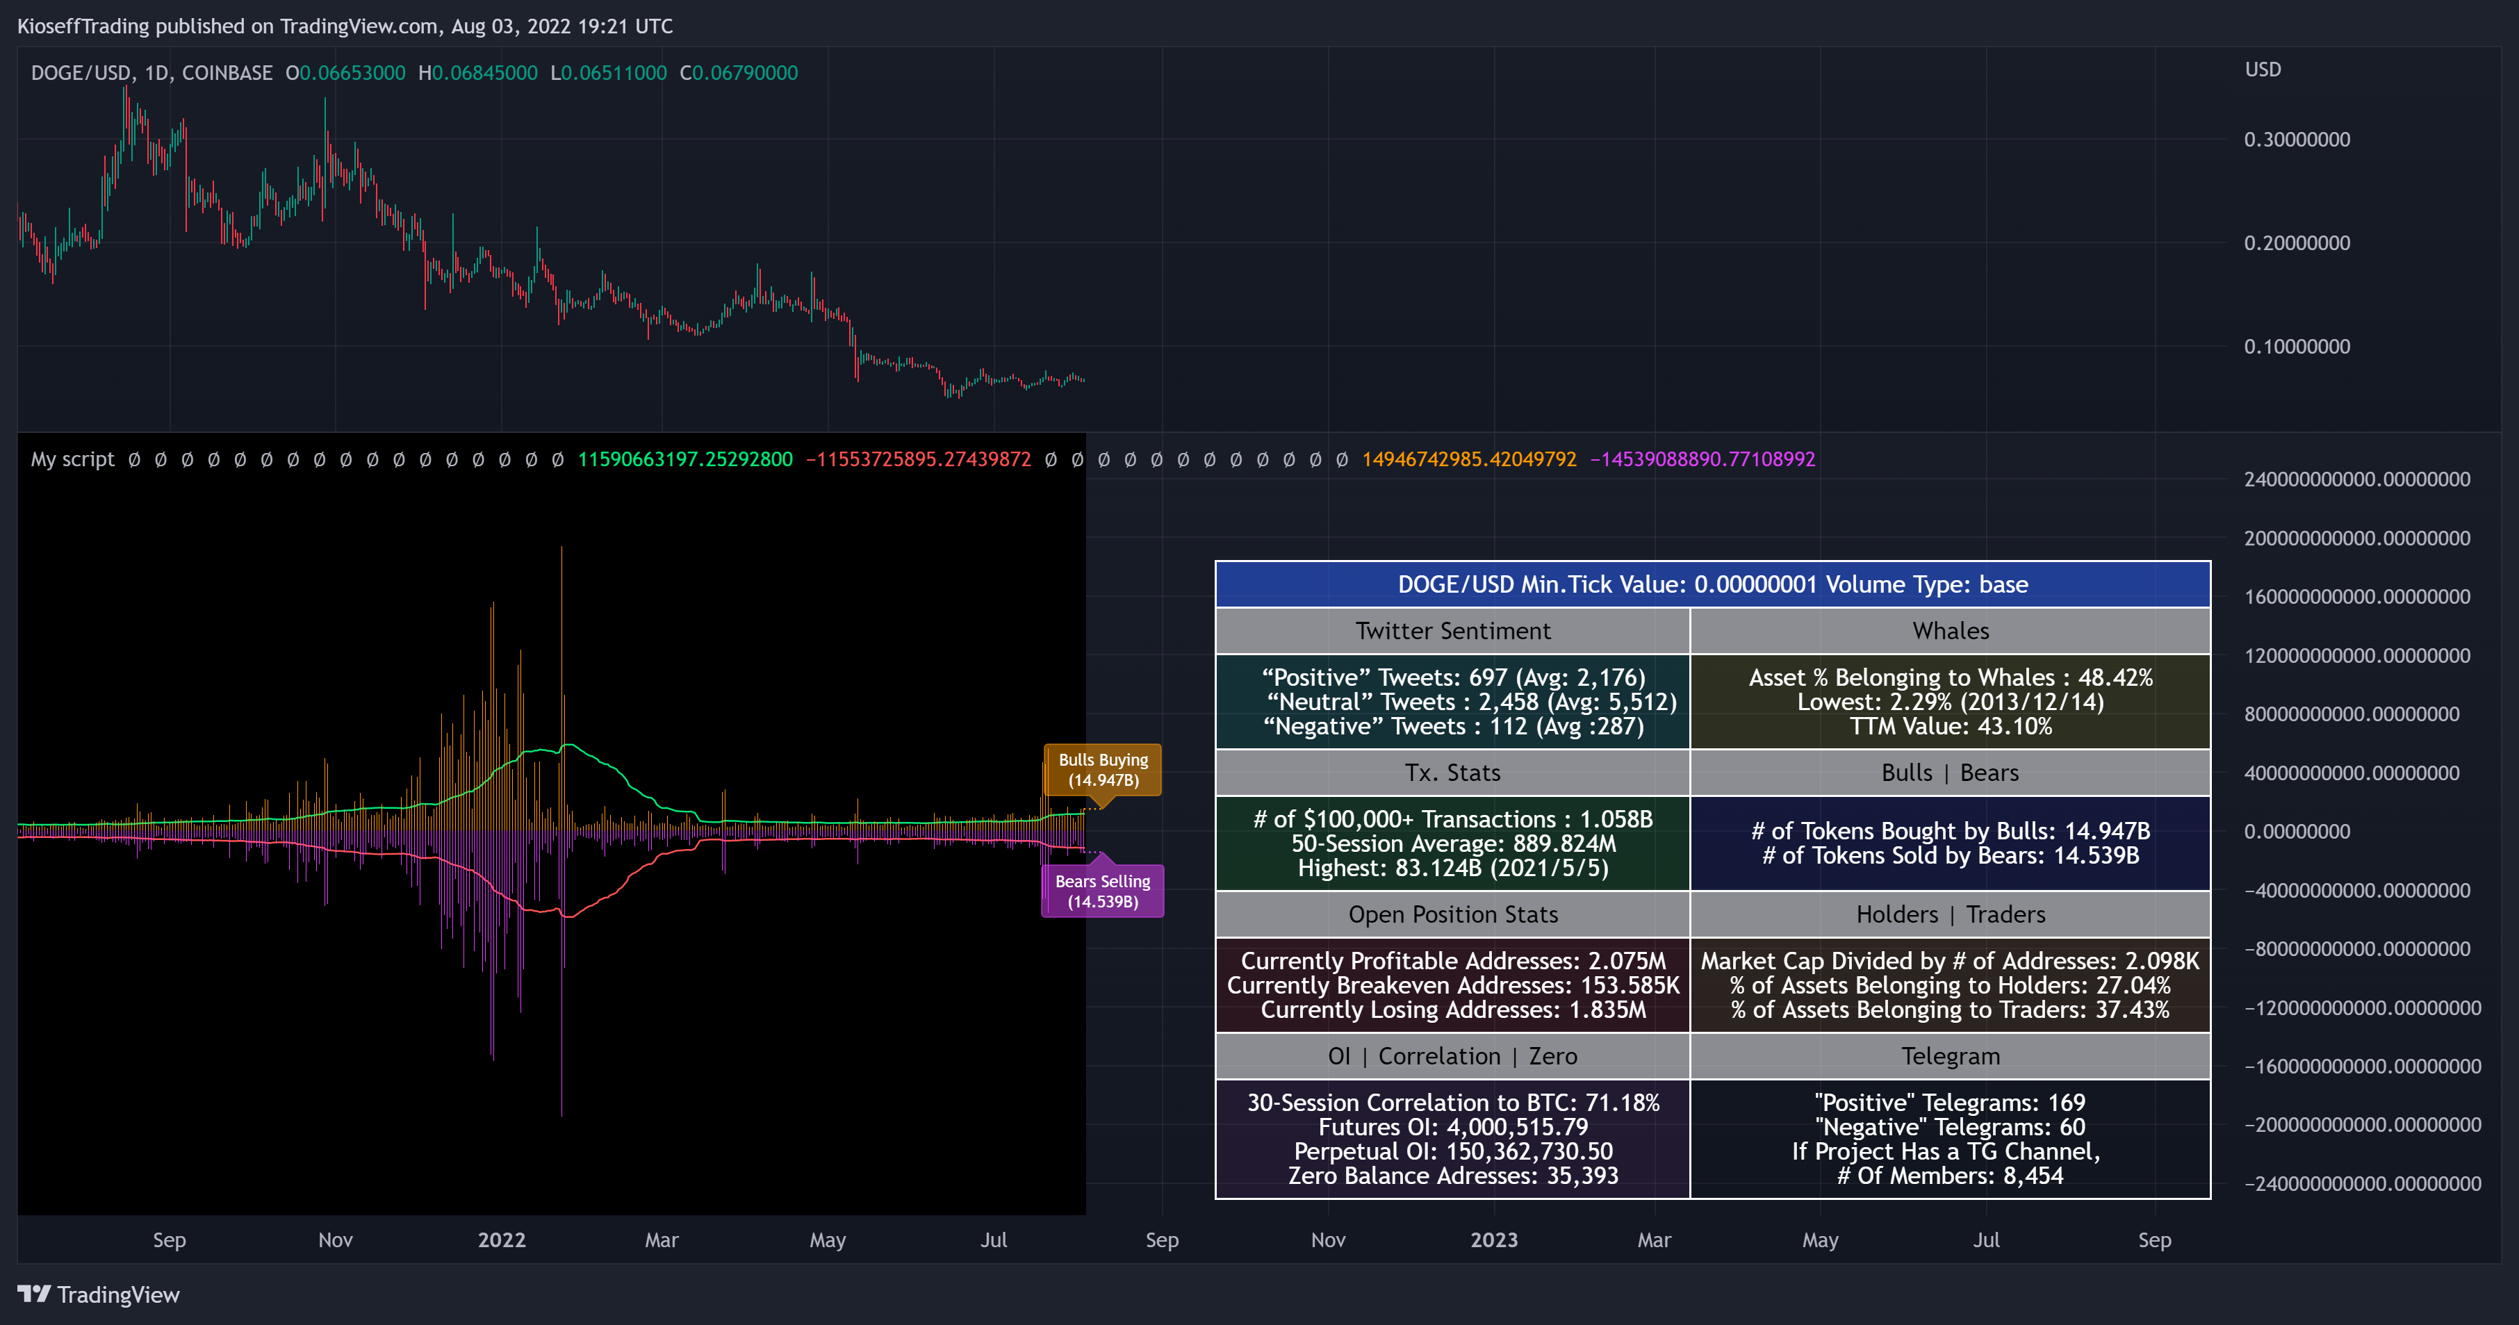
Task: Click # of Tokens Bought by Bulls line
Action: coord(1950,831)
